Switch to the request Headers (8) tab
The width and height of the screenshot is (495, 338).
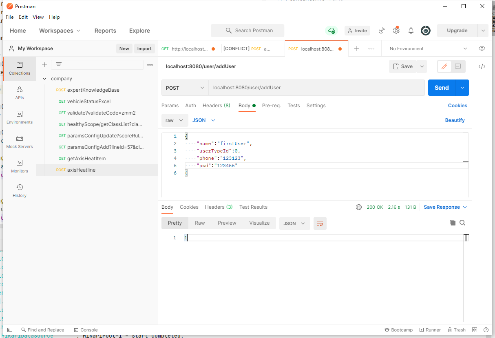(x=216, y=106)
